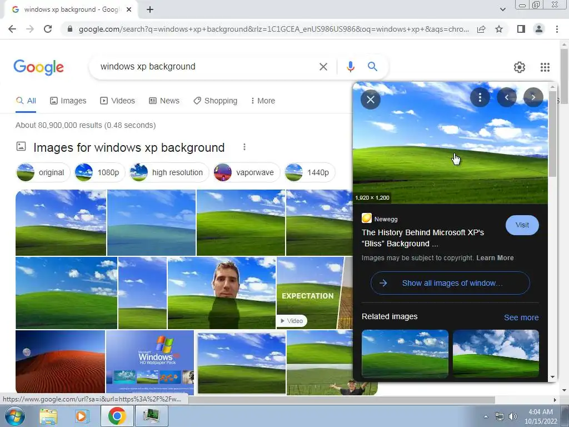569x427 pixels.
Task: Open Windows Explorer from taskbar
Action: coord(48,416)
